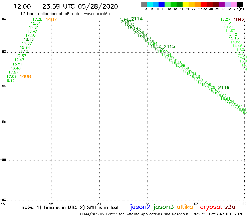
Task: Click wave height value 15.13
Action: [x=234, y=38]
